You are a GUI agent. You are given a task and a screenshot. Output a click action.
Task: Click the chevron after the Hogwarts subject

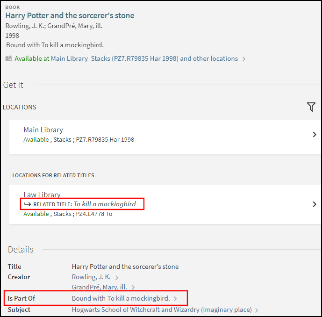point(257,310)
